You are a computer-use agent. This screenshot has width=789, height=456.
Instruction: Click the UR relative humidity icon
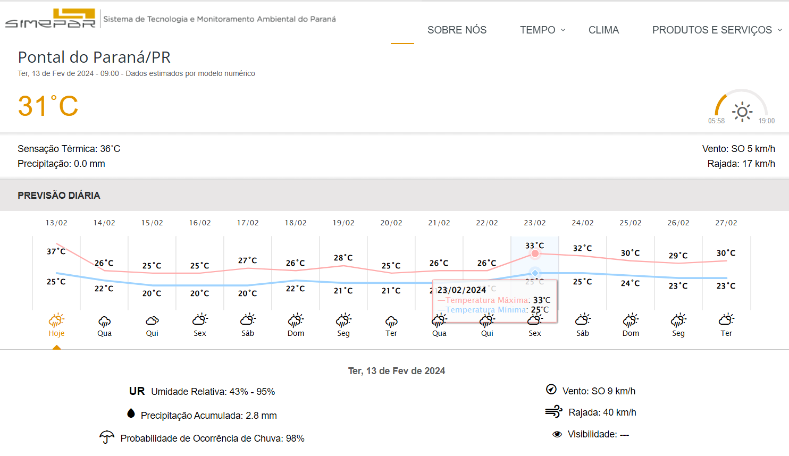pos(137,391)
